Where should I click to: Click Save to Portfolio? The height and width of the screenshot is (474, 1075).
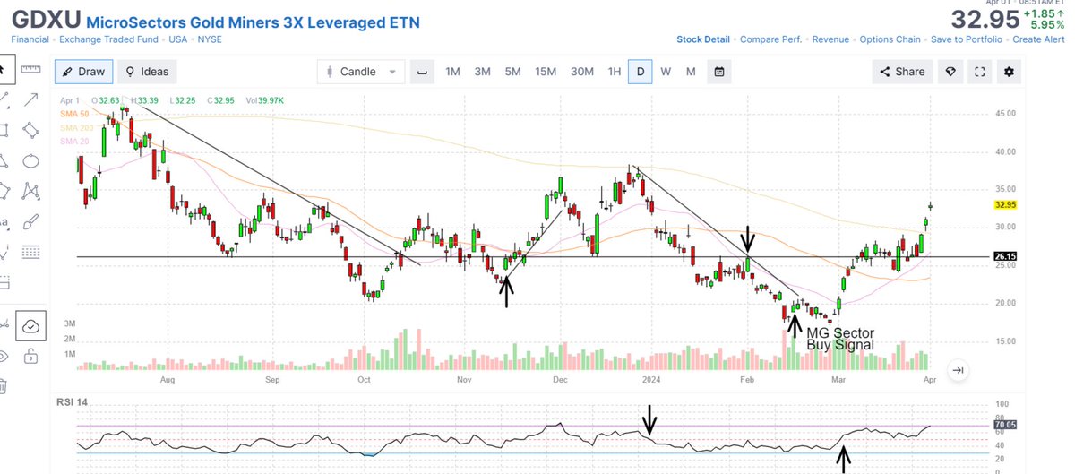tap(967, 39)
